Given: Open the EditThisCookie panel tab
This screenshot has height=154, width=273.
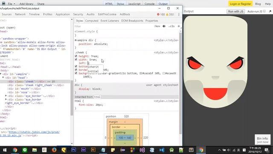Looking at the screenshot, I should [107, 14].
